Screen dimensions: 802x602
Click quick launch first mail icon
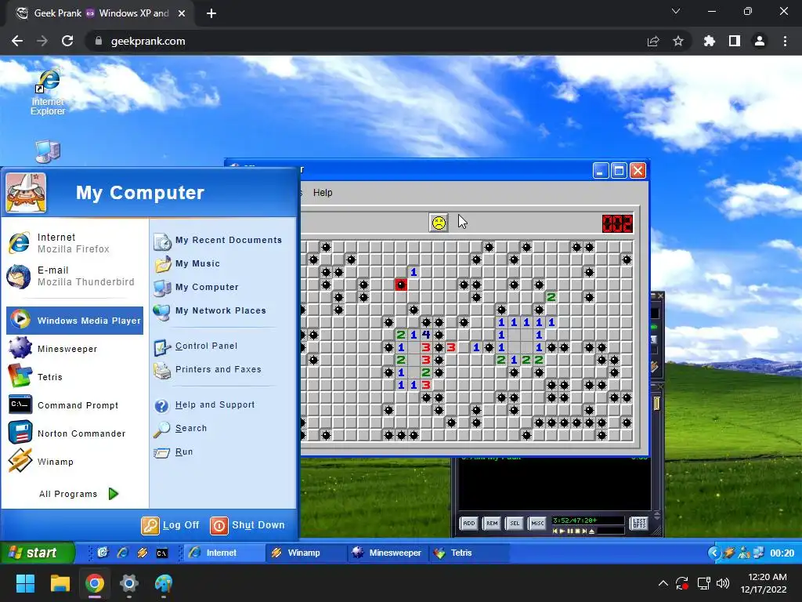point(103,553)
